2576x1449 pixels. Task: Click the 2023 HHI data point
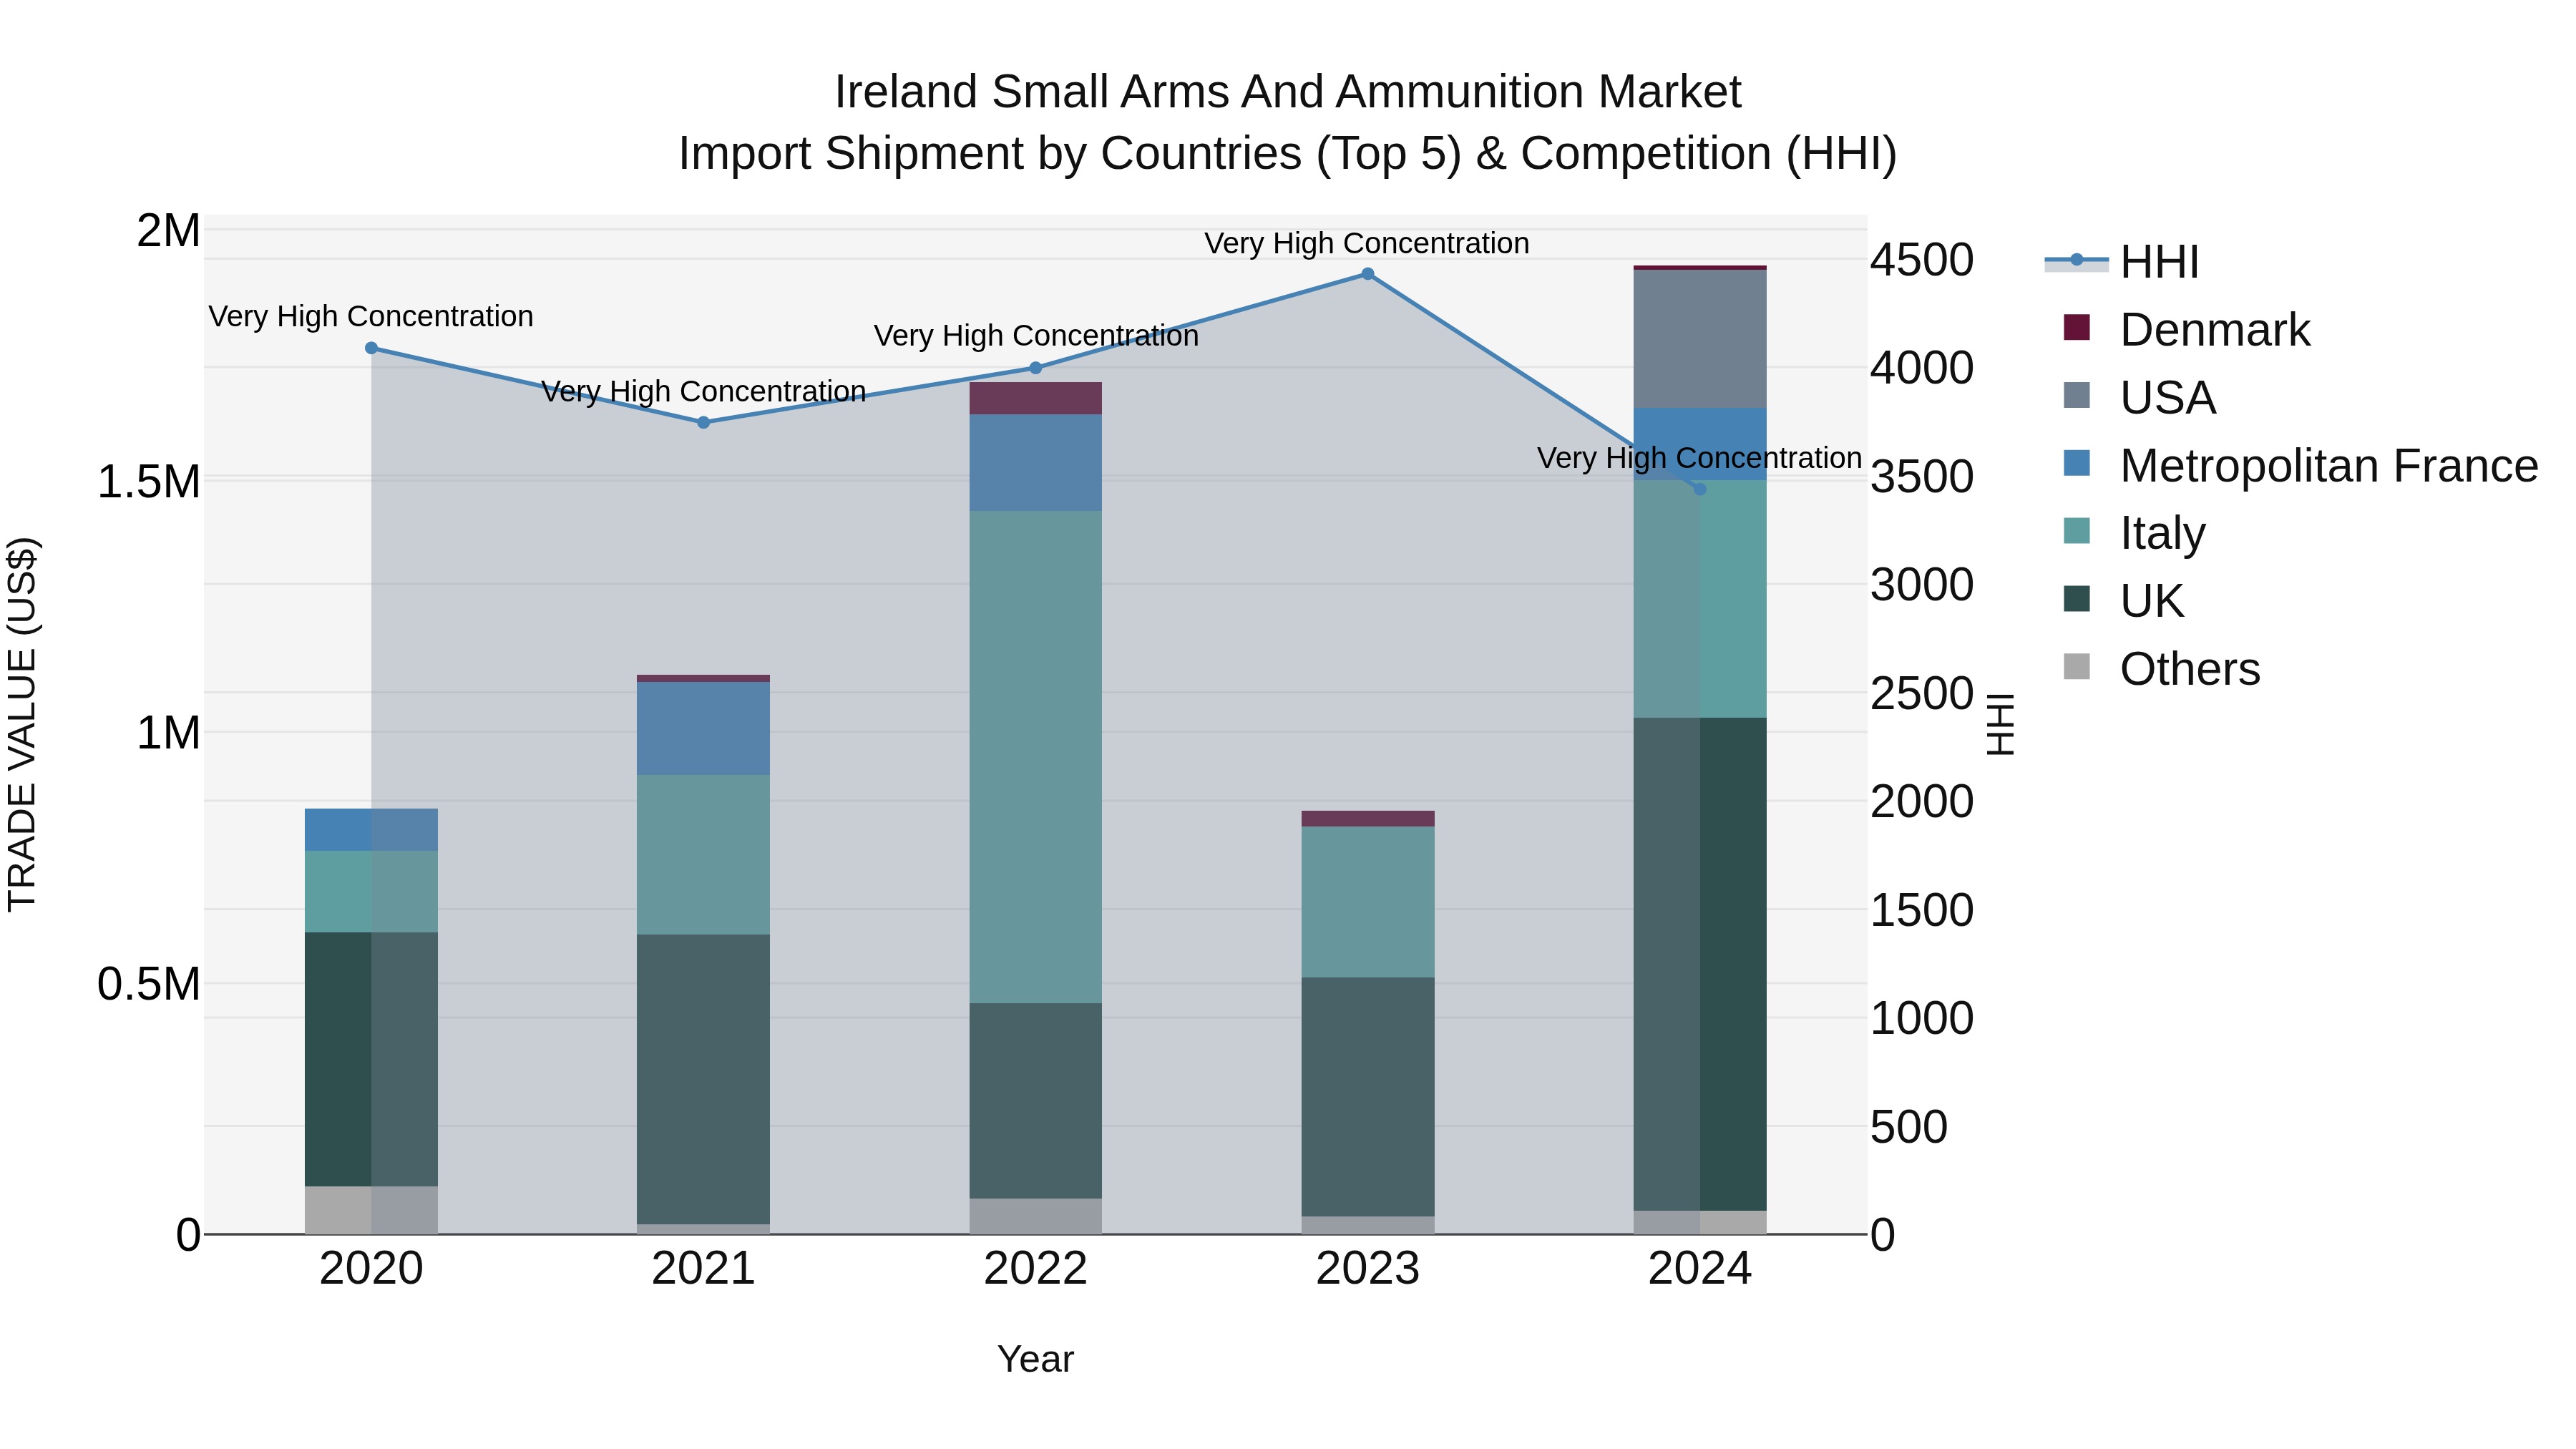[x=1368, y=274]
